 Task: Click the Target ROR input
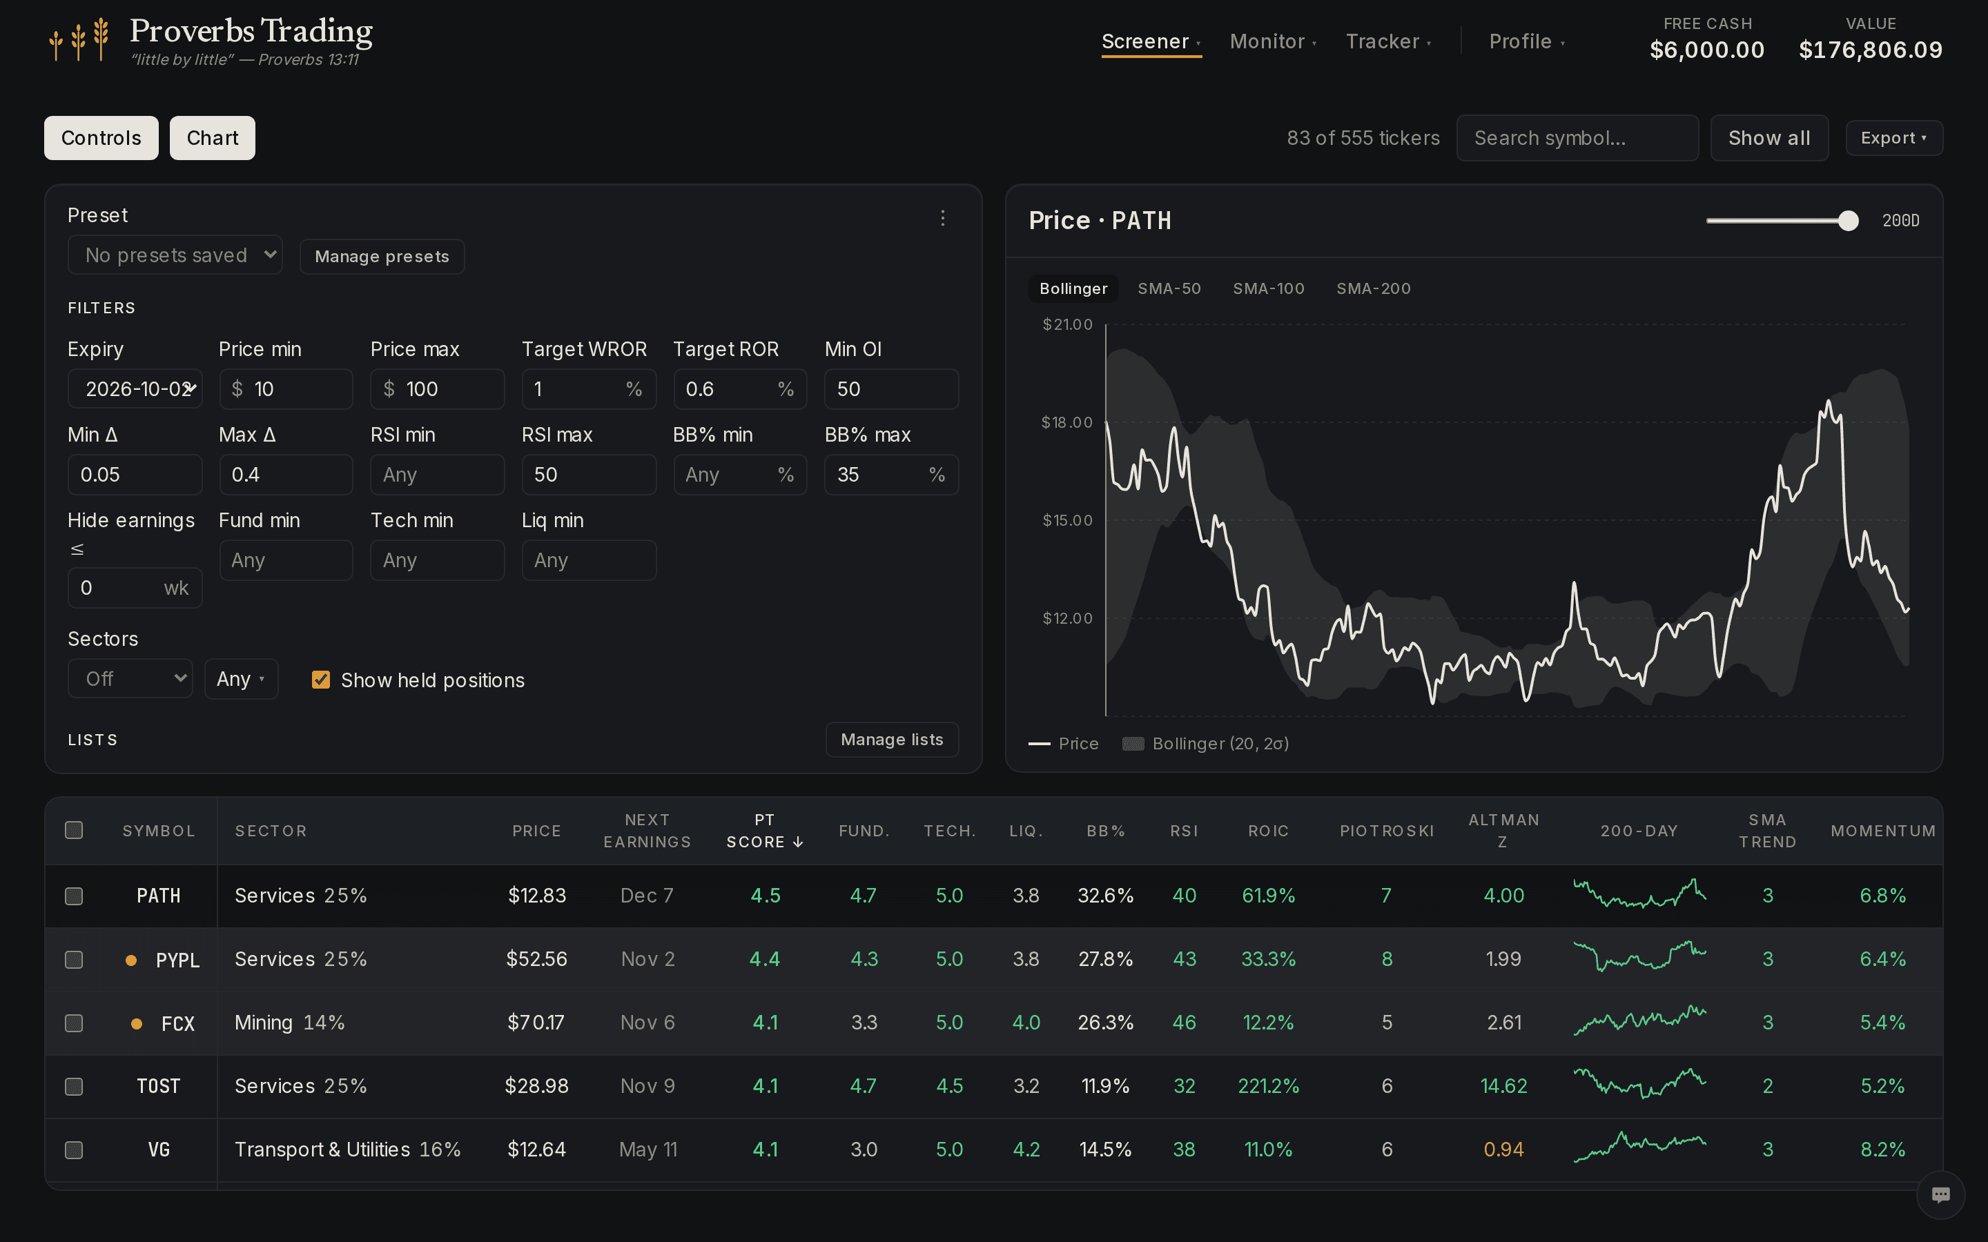(740, 388)
